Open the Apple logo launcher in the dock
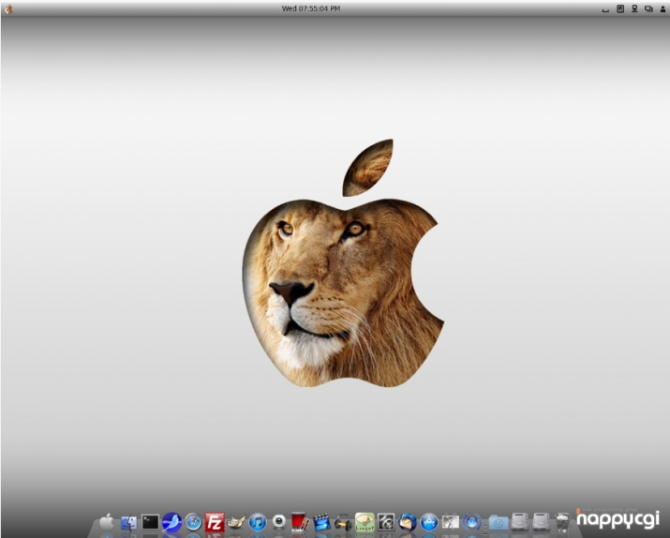 (107, 522)
